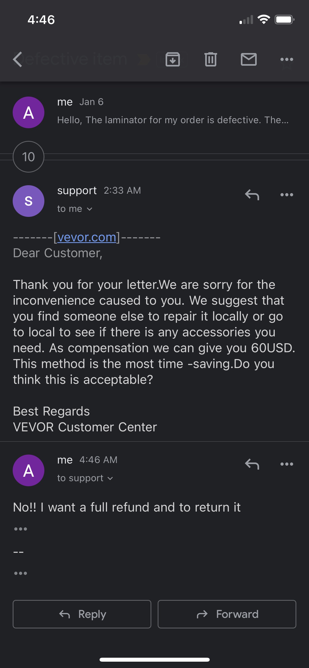Tap your purple avatar on the 4:46 AM message

28,471
